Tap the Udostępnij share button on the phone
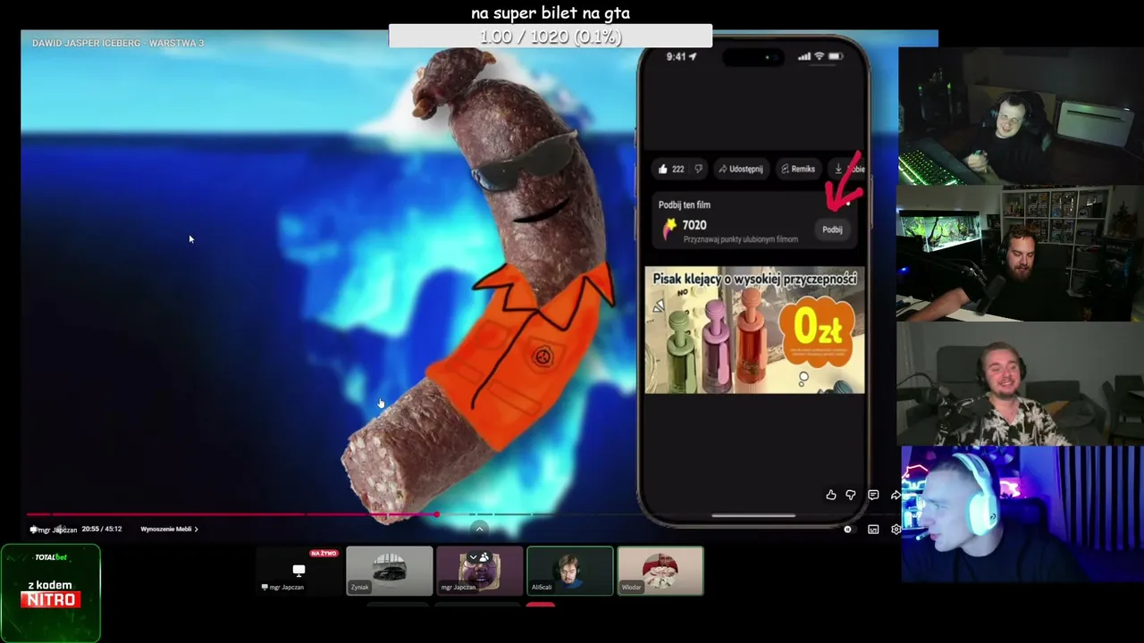This screenshot has width=1144, height=643. pos(740,169)
